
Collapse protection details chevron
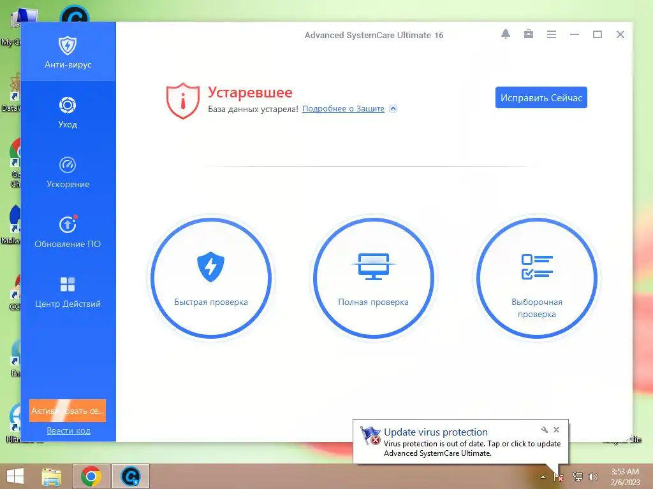click(x=393, y=108)
